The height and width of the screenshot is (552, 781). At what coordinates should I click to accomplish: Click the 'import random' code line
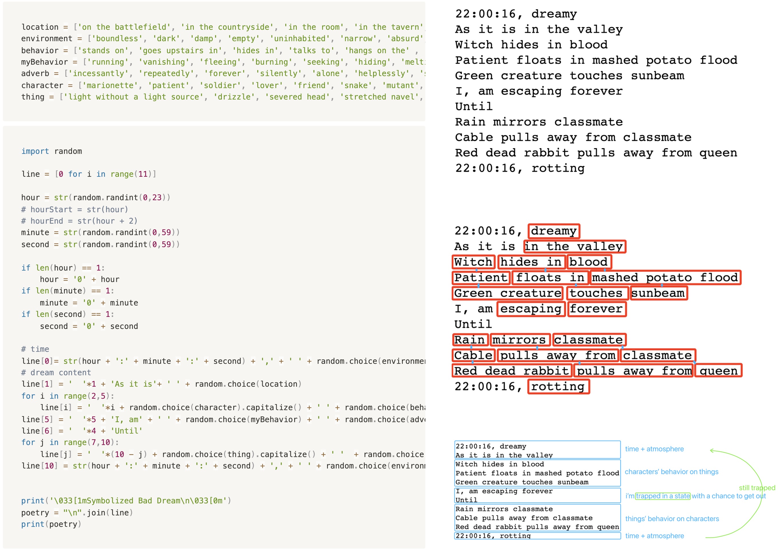51,151
